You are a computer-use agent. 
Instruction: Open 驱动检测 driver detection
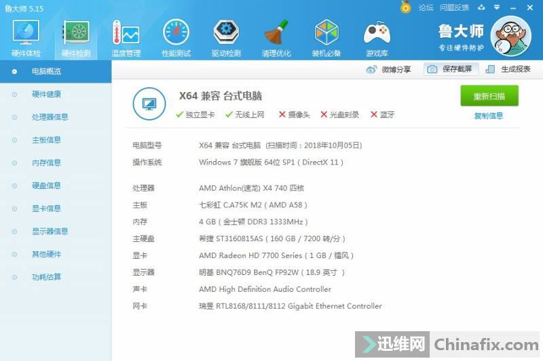[x=226, y=38]
